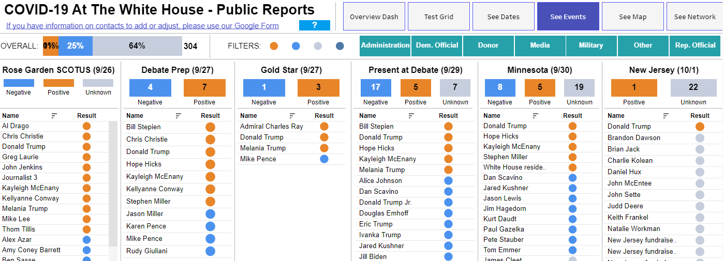Click the Rose Garden Unknown legend swatch
724x261 pixels.
click(98, 83)
